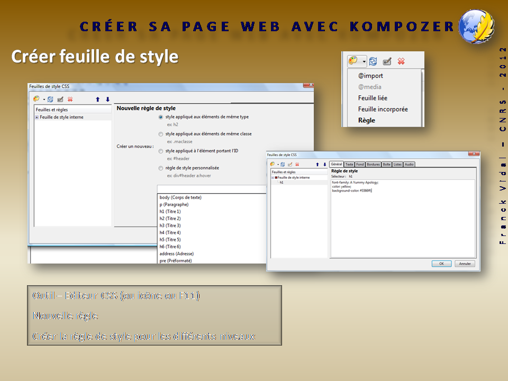Viewport: 508px width, 381px height.
Task: Click the palette icon in the enlarged toolbar popup
Action: coord(353,60)
